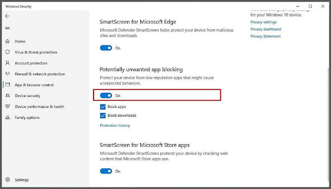Open Device performance & health heart icon
This screenshot has height=189, width=331.
click(8, 106)
